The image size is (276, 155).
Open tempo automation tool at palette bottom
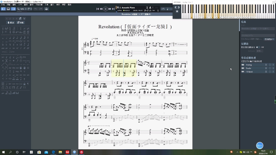coord(3,93)
